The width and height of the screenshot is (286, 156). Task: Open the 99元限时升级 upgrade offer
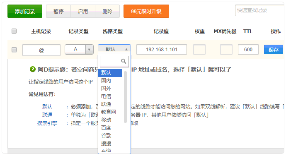coord(146,11)
